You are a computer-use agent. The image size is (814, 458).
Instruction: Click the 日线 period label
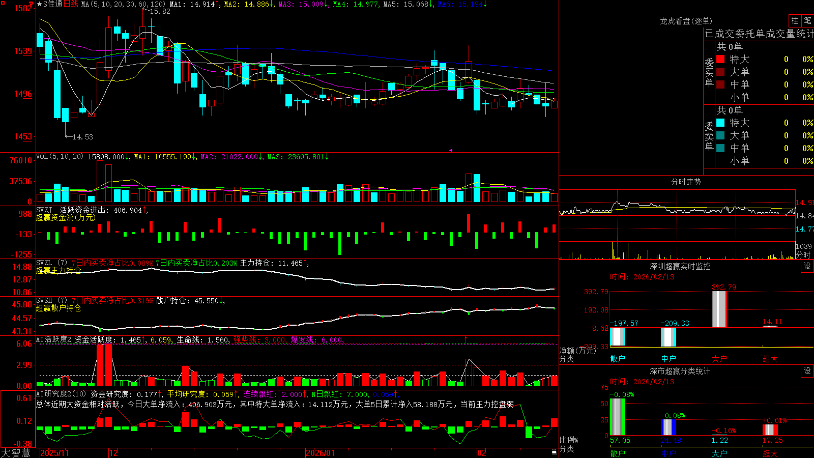[x=71, y=4]
